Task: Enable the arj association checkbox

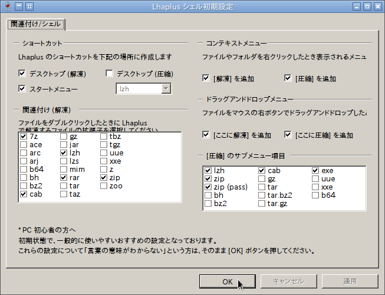Action: [x=24, y=161]
